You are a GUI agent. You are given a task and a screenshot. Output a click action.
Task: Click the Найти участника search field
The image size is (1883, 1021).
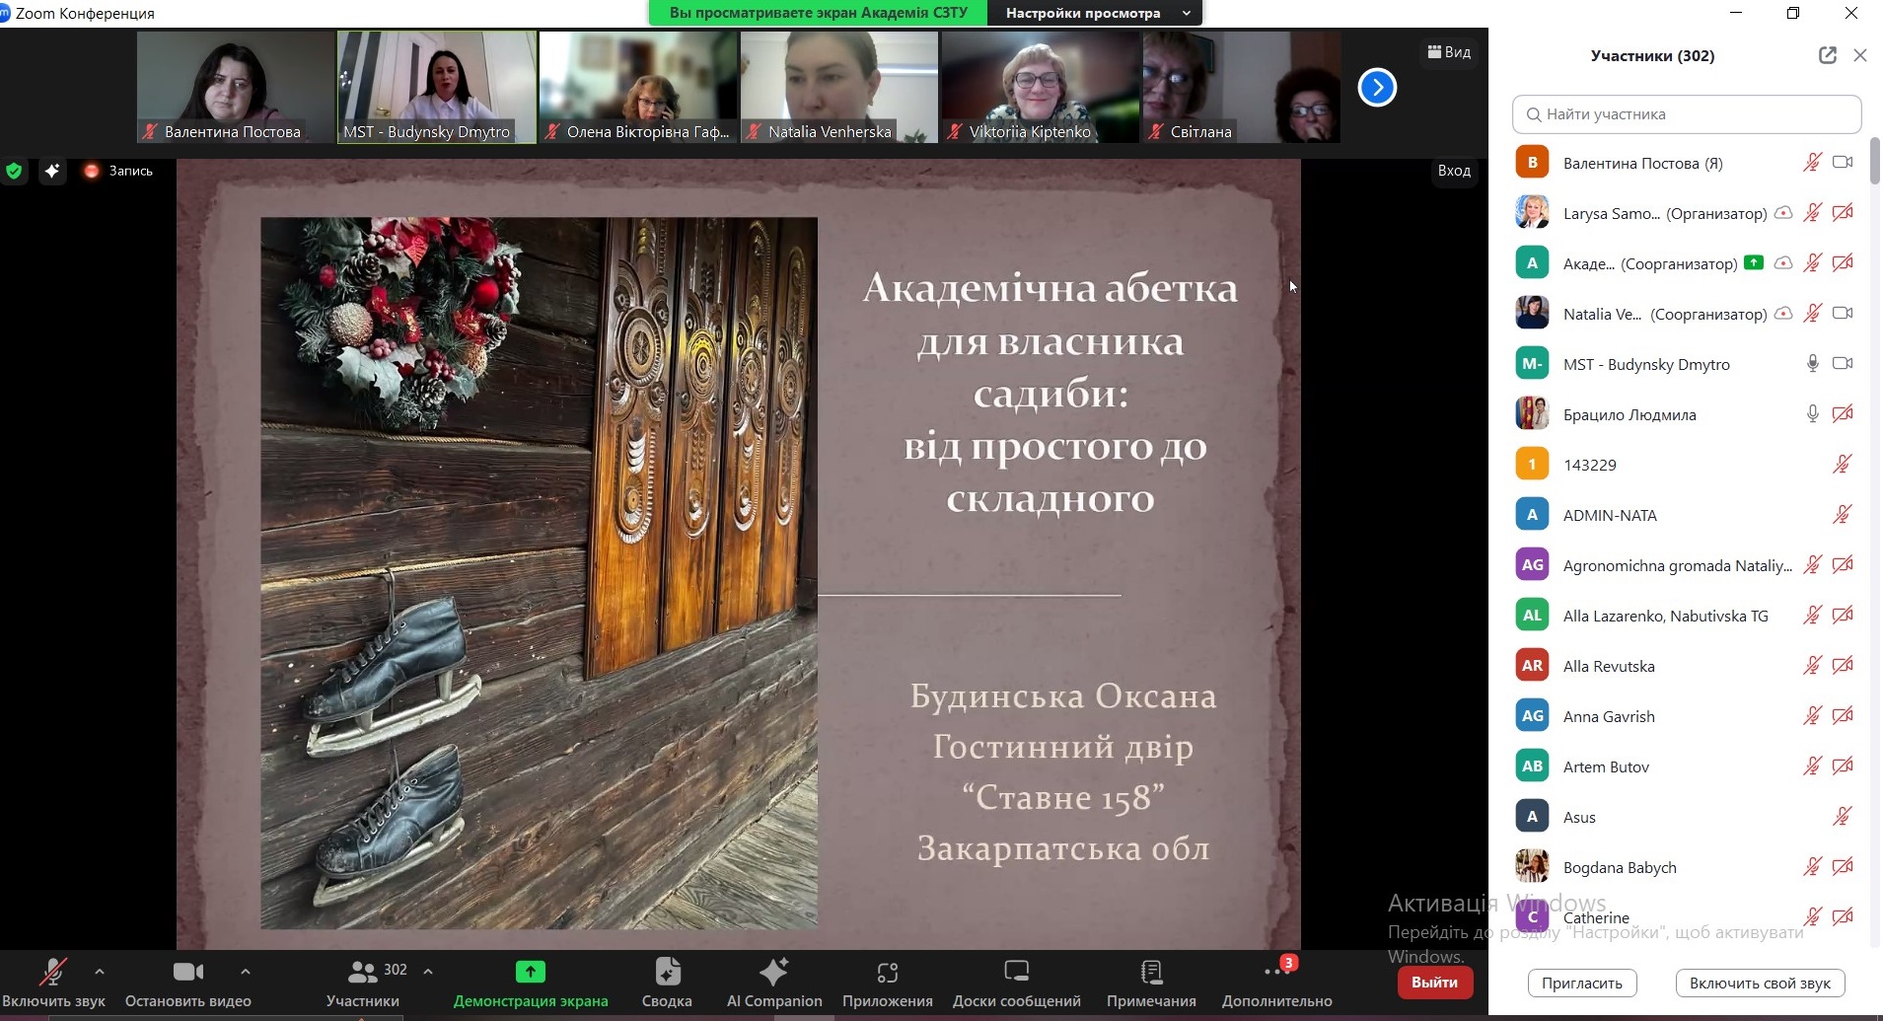click(1686, 114)
